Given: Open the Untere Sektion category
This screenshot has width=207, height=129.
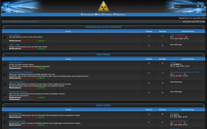Looking at the screenshot, I should pos(103,105).
